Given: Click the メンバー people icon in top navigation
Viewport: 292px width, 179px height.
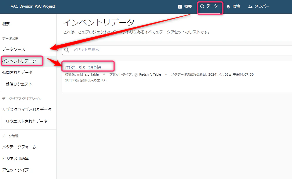Looking at the screenshot, I should coord(250,7).
